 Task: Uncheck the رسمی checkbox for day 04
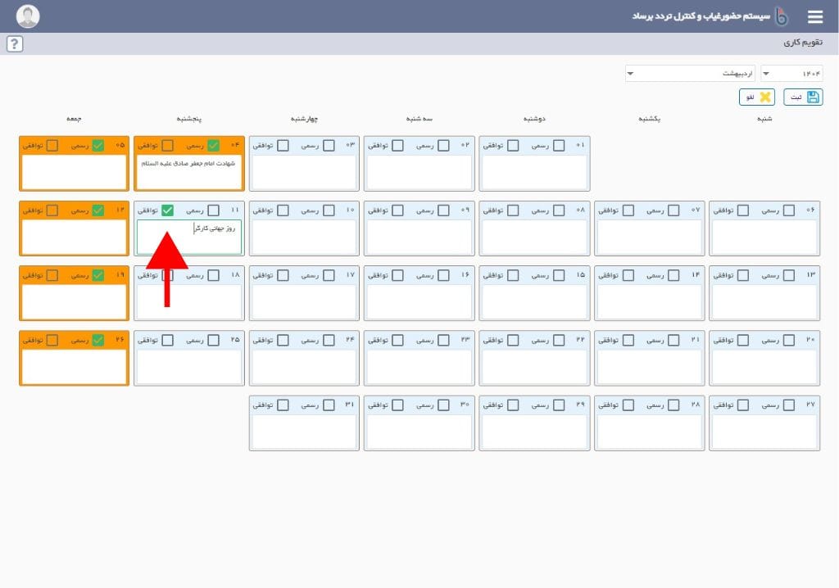coord(213,146)
